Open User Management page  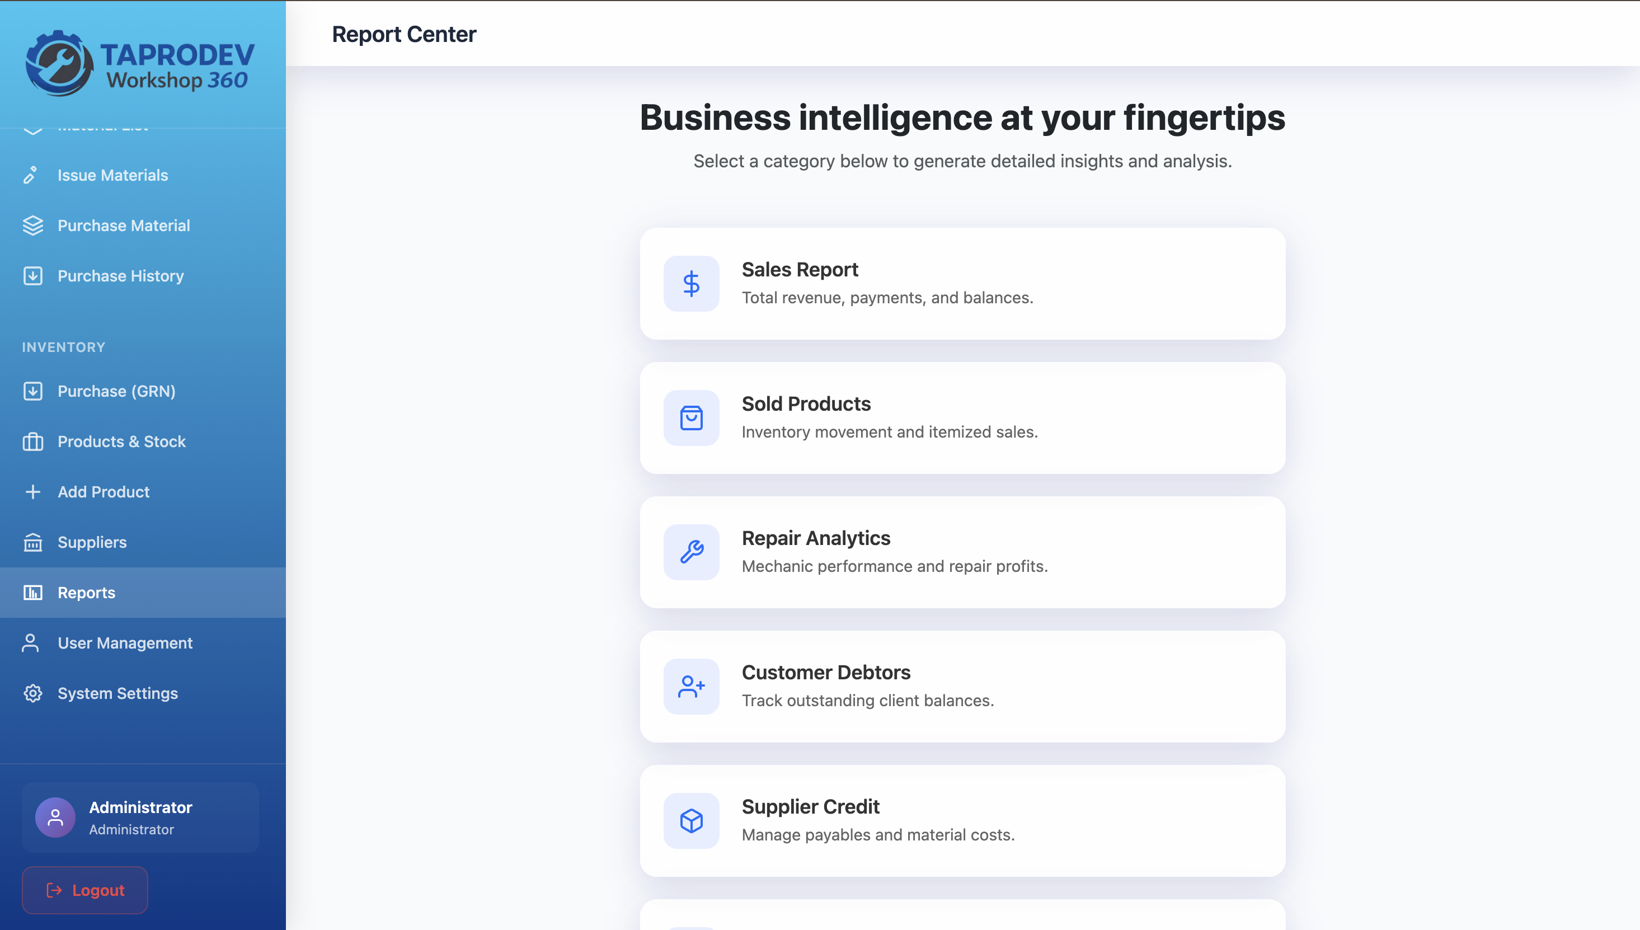pos(125,642)
